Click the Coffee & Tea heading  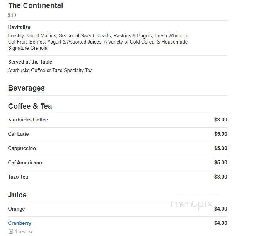pyautogui.click(x=30, y=106)
